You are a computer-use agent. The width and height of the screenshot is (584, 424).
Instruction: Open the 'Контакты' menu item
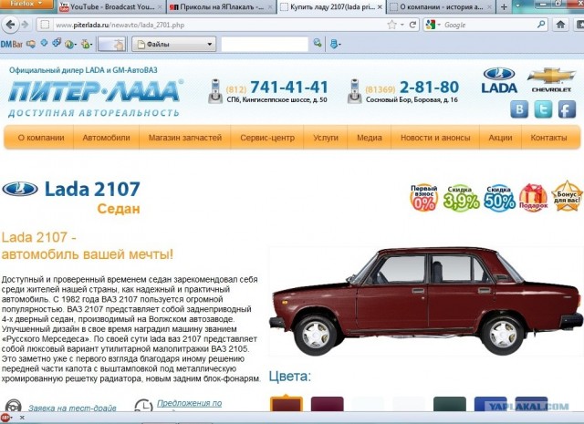(549, 138)
